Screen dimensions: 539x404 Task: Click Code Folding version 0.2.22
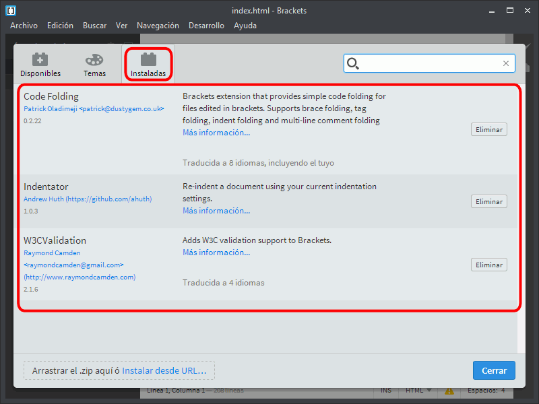click(x=32, y=121)
